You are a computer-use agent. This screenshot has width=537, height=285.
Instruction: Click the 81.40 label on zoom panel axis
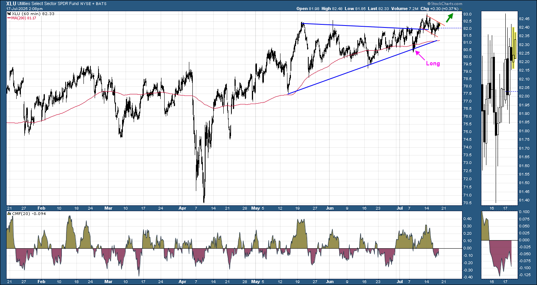[524, 200]
